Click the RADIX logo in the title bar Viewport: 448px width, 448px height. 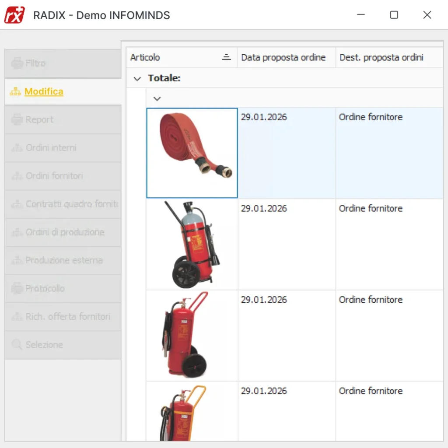pyautogui.click(x=14, y=14)
